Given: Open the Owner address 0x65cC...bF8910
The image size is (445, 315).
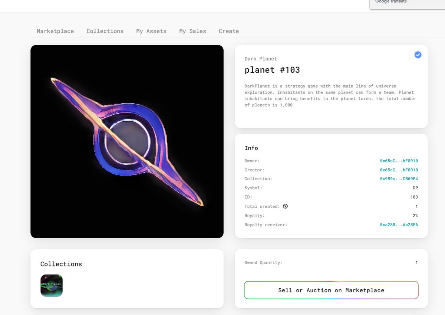Looking at the screenshot, I should tap(399, 161).
